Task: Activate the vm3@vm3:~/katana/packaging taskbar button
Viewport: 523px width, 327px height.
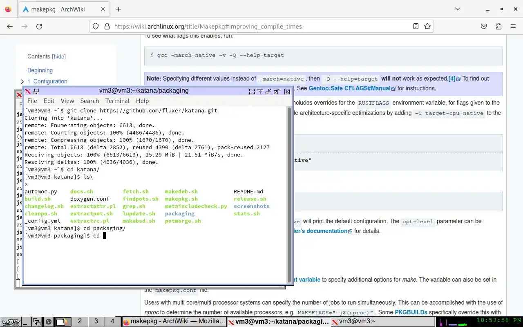Action: (279, 322)
